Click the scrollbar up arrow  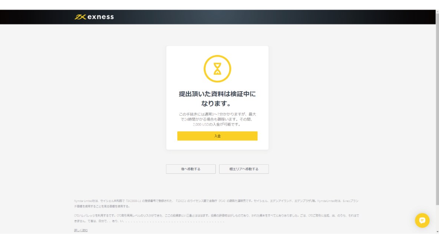click(437, 12)
